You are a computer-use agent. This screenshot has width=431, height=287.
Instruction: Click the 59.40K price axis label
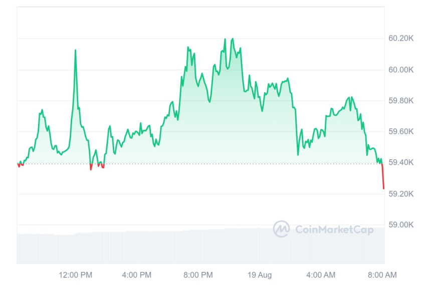click(400, 163)
